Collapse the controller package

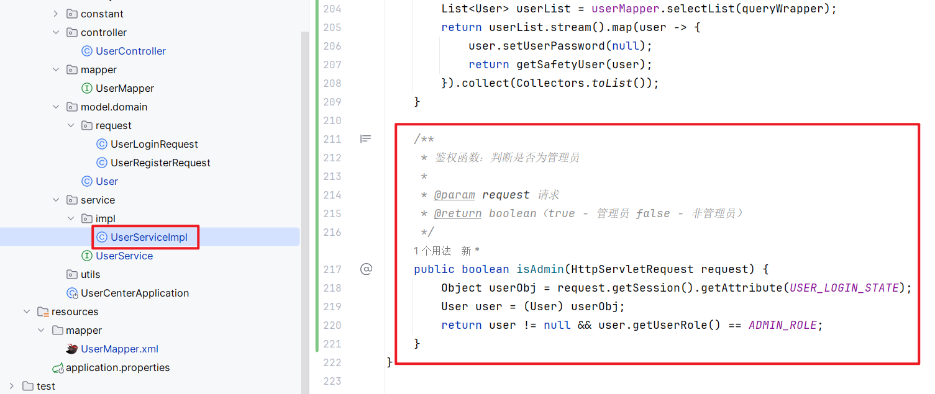pyautogui.click(x=56, y=32)
